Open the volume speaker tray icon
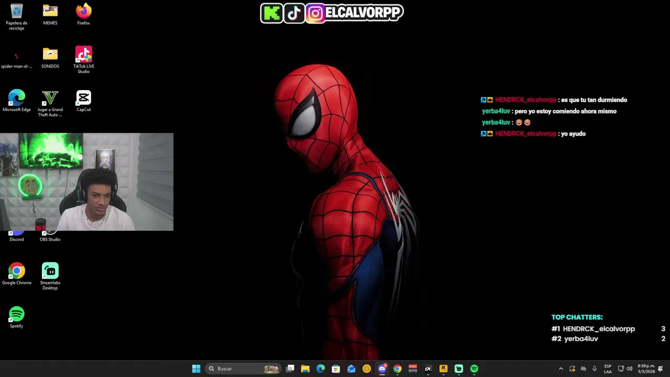Screen dimensions: 670x377 click(x=630, y=369)
